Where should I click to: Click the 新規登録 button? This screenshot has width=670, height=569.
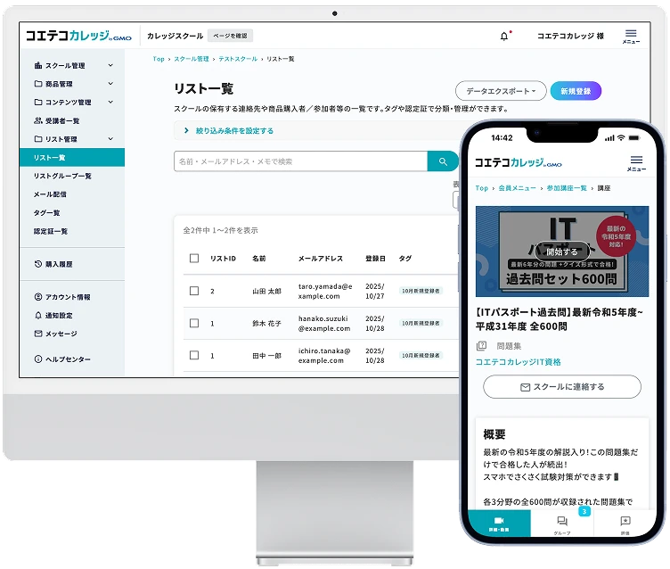pos(576,91)
